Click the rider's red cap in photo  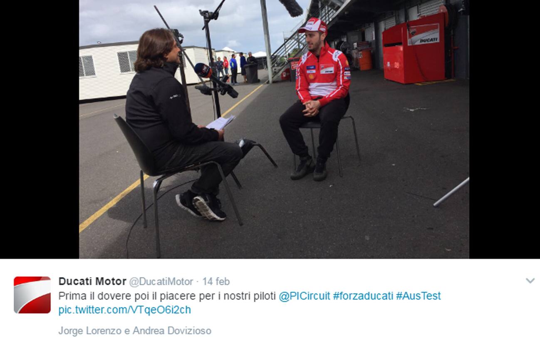312,26
